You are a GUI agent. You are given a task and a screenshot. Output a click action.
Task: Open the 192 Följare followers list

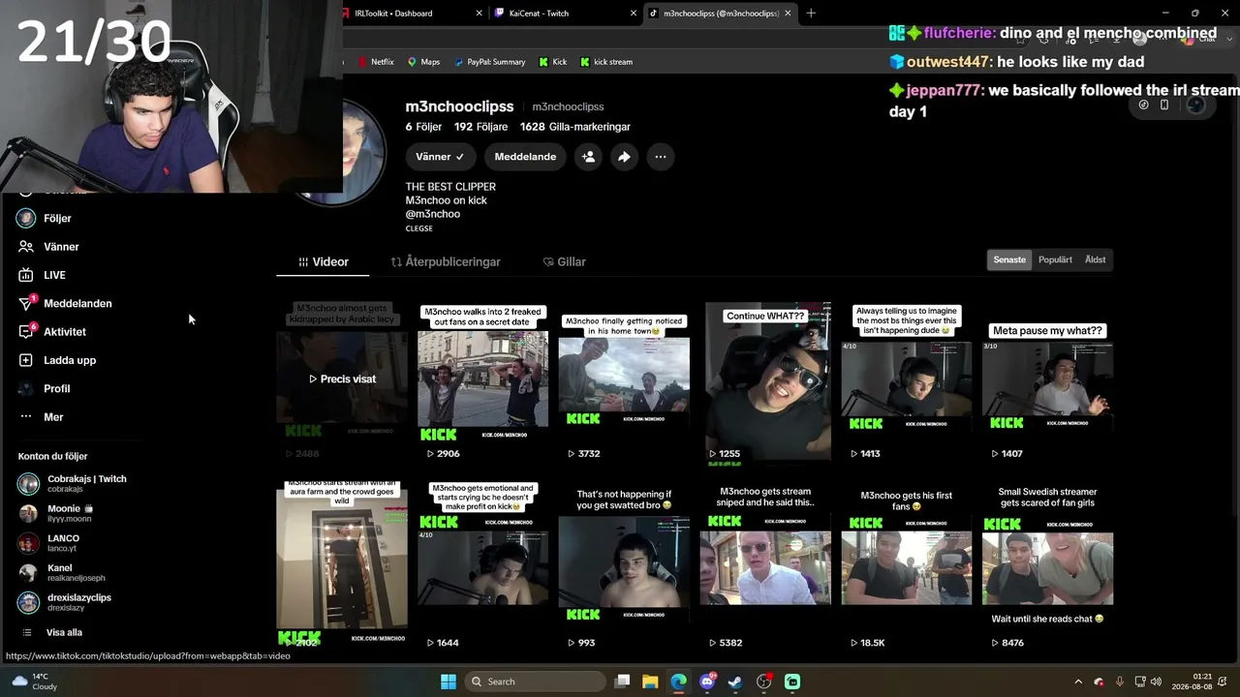point(480,127)
